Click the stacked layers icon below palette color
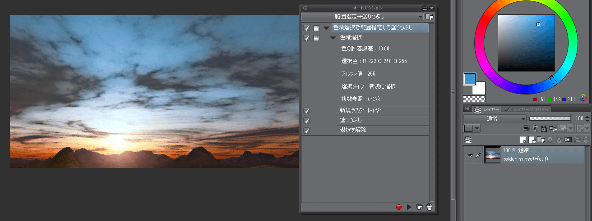The image size is (592, 221). (x=468, y=140)
